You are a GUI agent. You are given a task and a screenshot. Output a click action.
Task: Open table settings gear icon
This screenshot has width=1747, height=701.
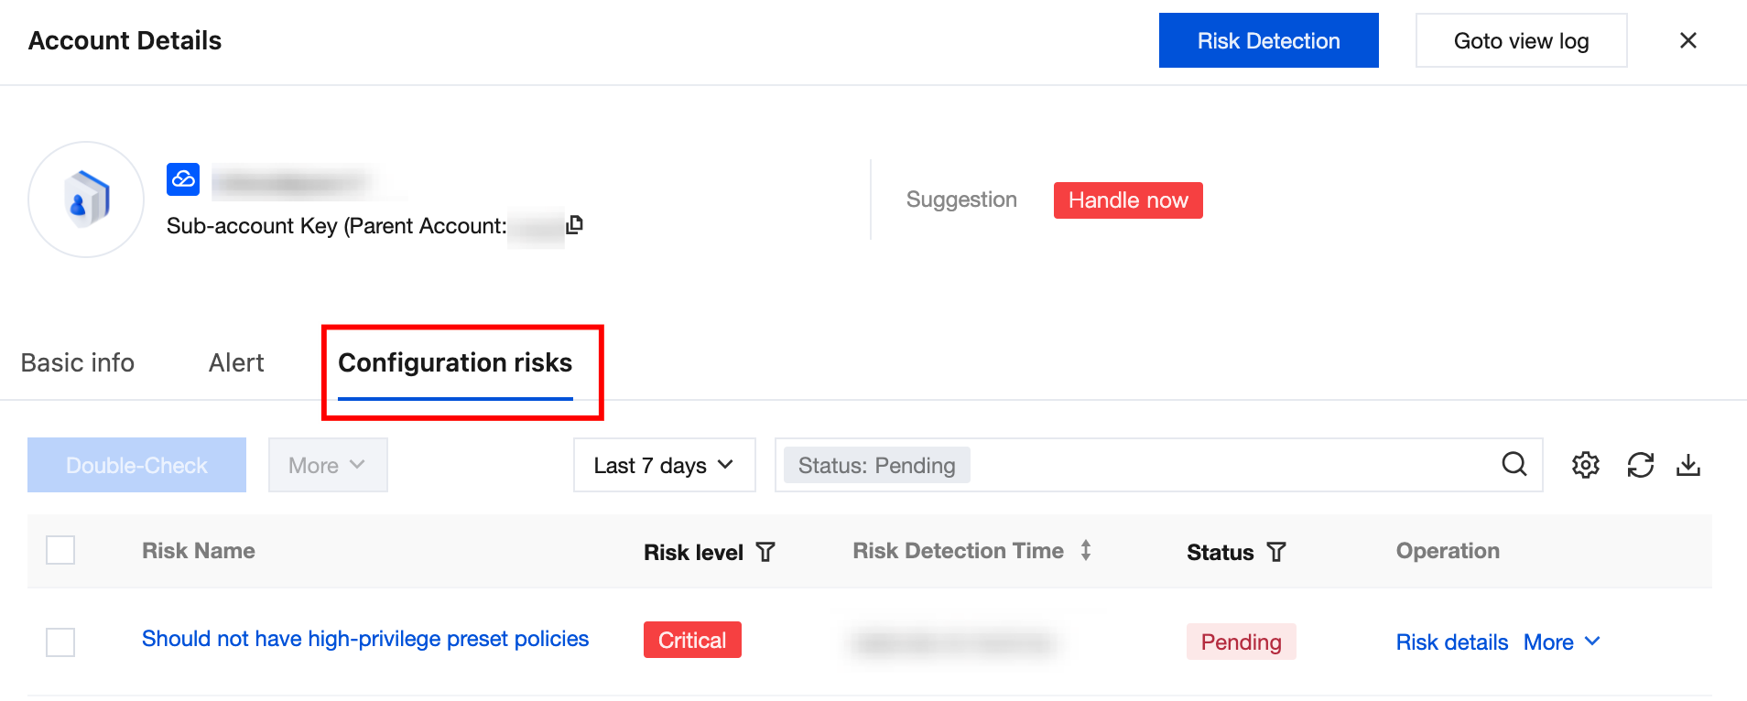pos(1585,465)
